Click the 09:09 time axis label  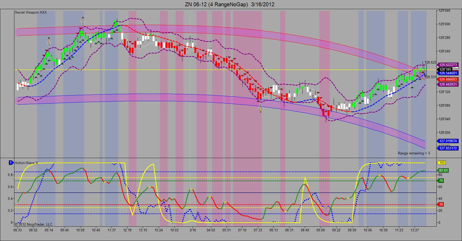(x=321, y=230)
